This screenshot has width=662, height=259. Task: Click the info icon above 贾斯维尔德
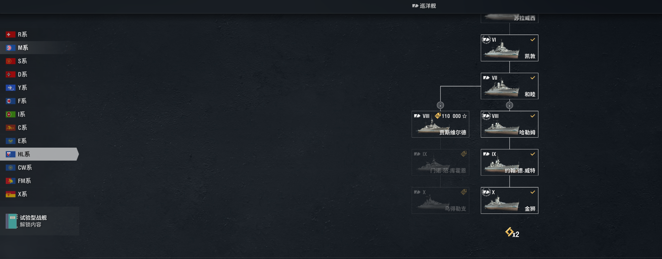pos(440,105)
